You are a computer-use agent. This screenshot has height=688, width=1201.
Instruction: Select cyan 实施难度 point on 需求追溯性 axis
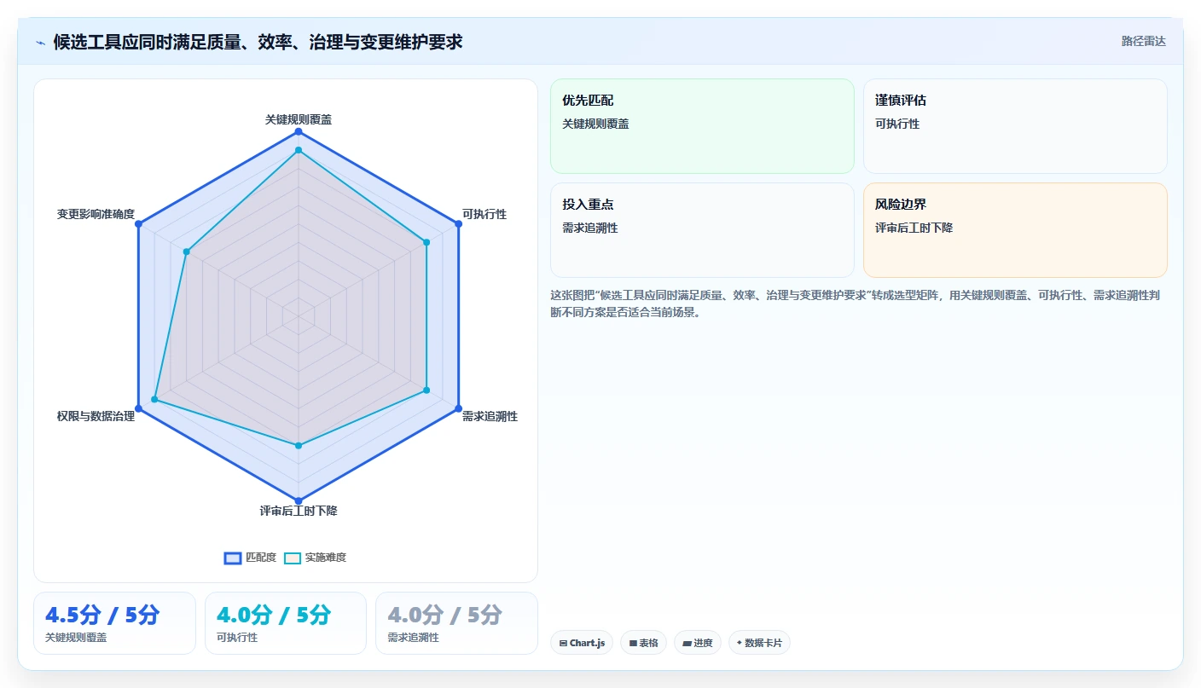[426, 390]
